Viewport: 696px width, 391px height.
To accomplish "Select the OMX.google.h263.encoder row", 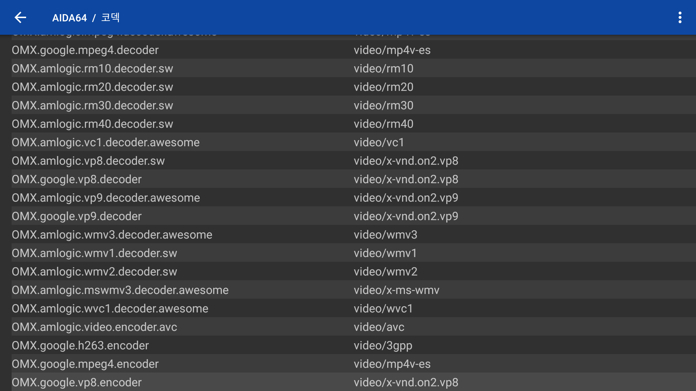I will click(x=80, y=345).
